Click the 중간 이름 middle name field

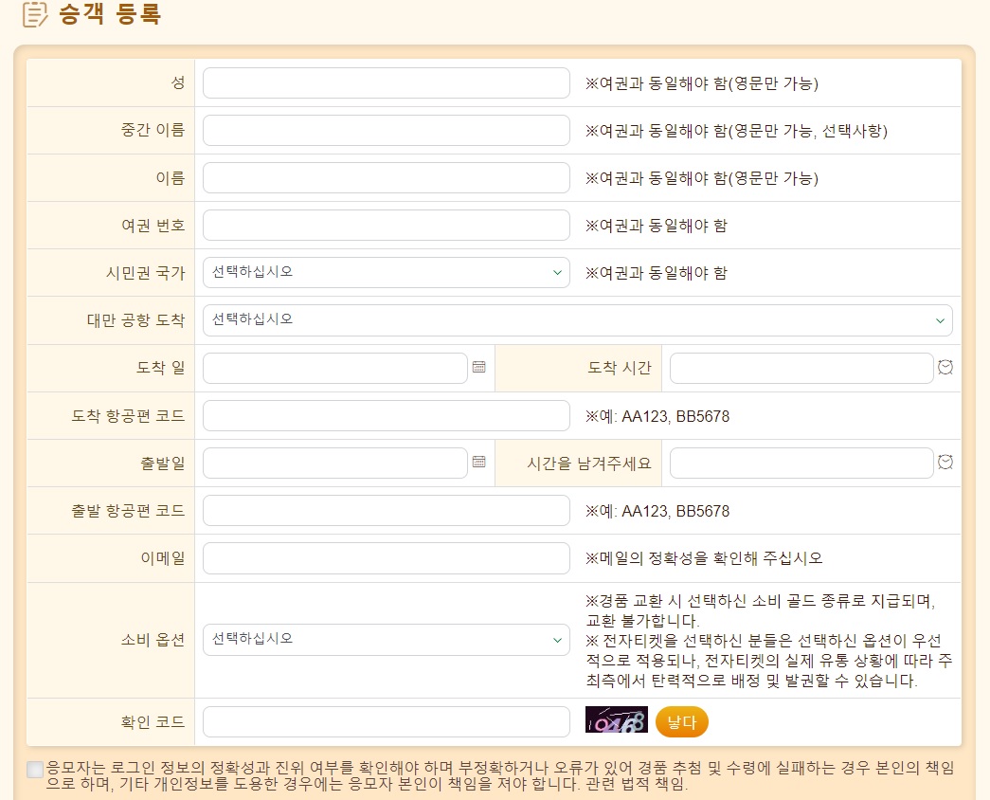(x=387, y=130)
